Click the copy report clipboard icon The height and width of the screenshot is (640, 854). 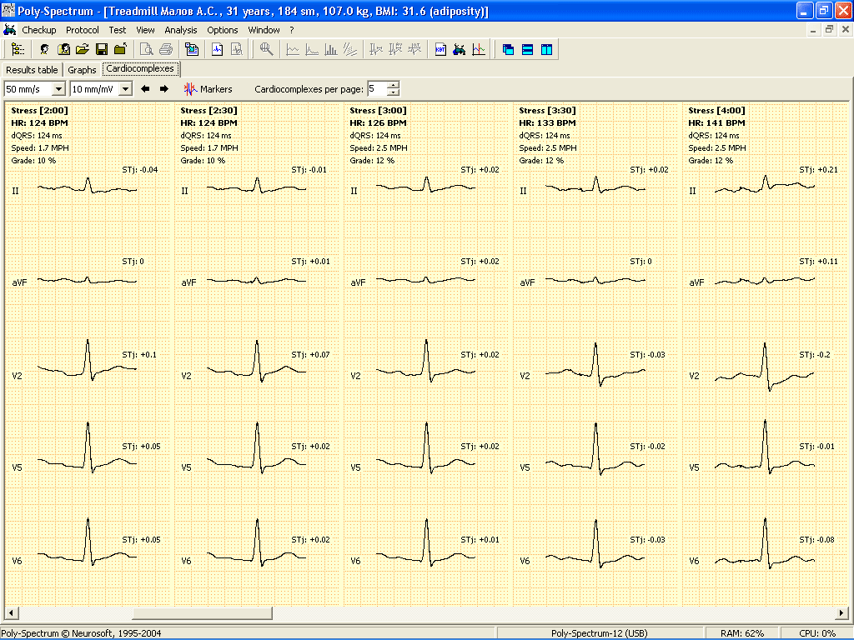click(x=192, y=49)
